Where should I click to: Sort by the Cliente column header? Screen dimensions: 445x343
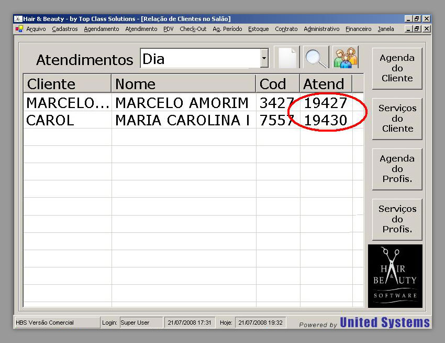(67, 83)
